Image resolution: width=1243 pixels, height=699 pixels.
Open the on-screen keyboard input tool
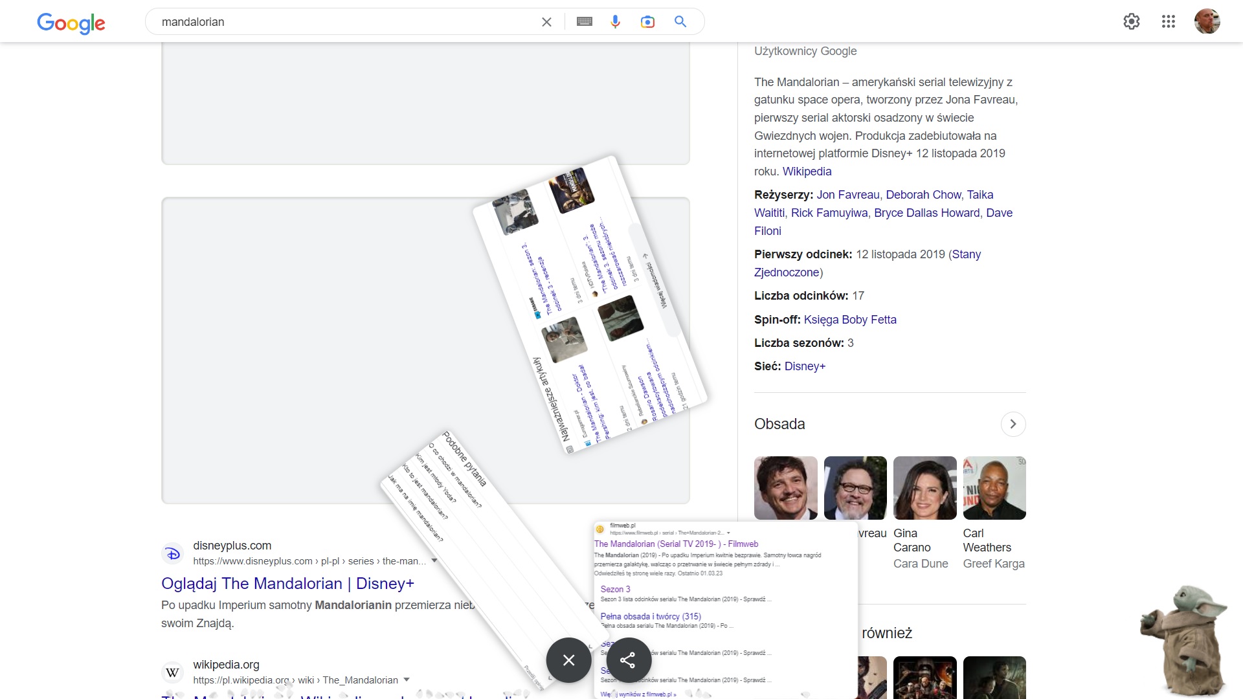pyautogui.click(x=584, y=22)
